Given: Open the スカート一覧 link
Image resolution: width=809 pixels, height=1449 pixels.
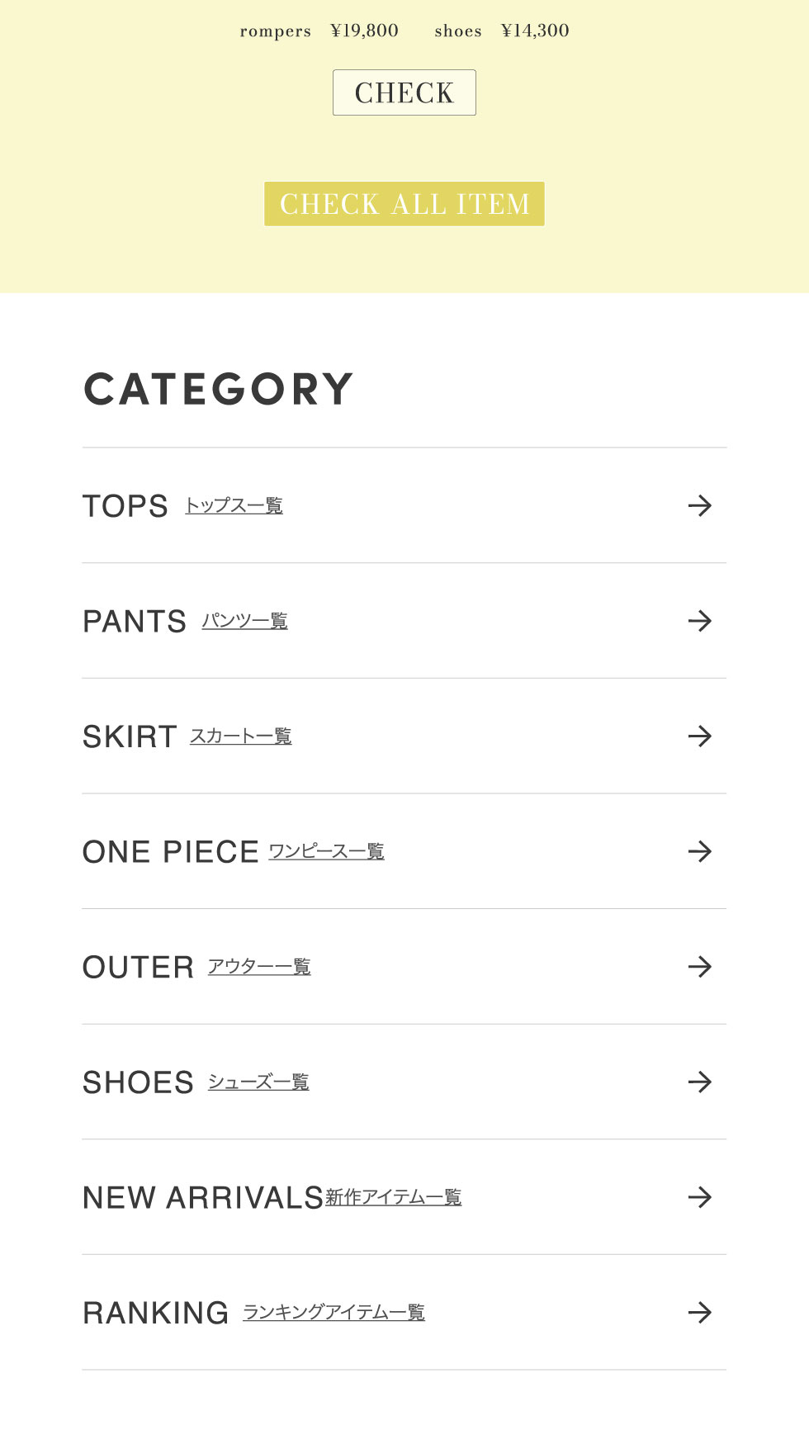Looking at the screenshot, I should (240, 736).
